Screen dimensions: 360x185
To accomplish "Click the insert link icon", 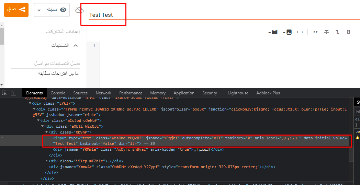I will (x=300, y=32).
